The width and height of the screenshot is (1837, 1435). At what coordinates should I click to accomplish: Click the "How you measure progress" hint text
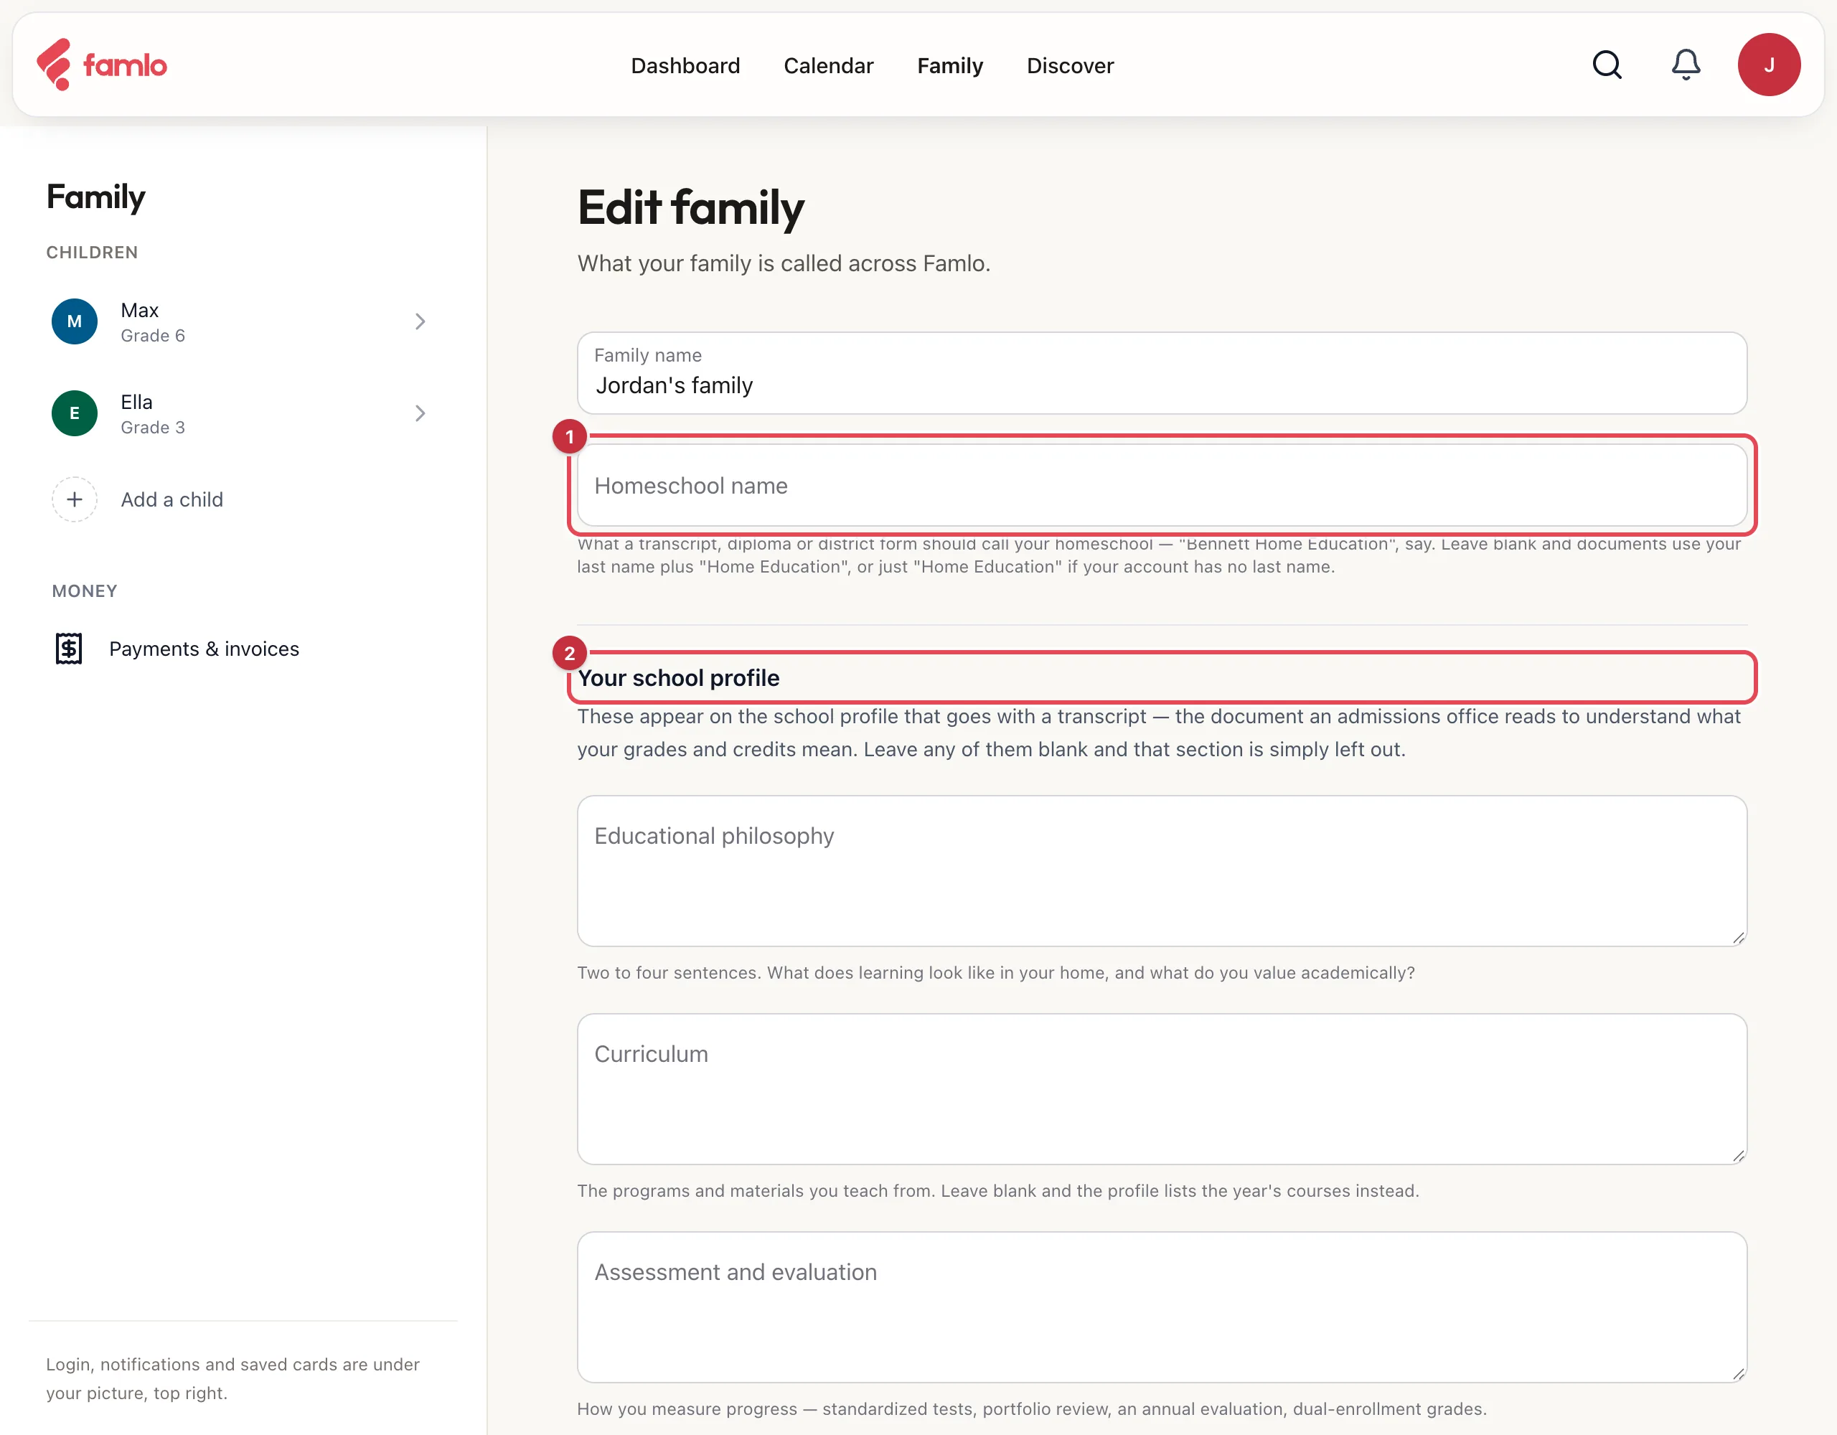pos(1032,1409)
